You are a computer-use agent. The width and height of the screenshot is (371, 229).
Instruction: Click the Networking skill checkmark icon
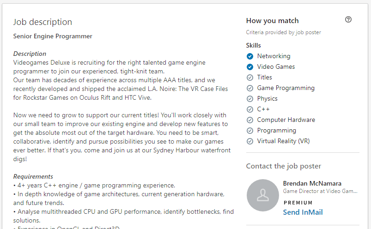[250, 56]
